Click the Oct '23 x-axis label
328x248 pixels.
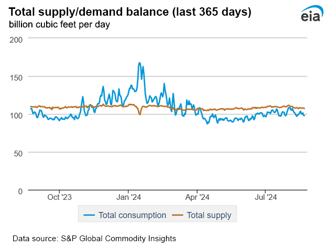[x=59, y=197]
